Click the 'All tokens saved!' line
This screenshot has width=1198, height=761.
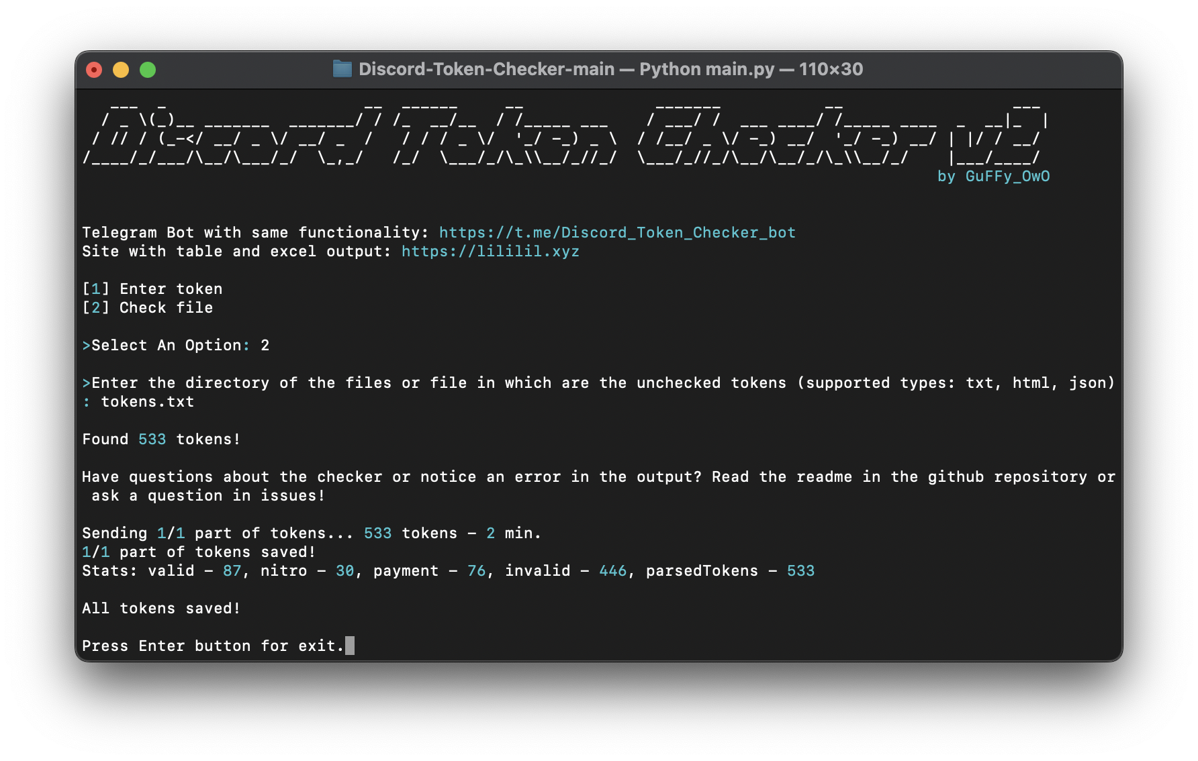pyautogui.click(x=161, y=609)
